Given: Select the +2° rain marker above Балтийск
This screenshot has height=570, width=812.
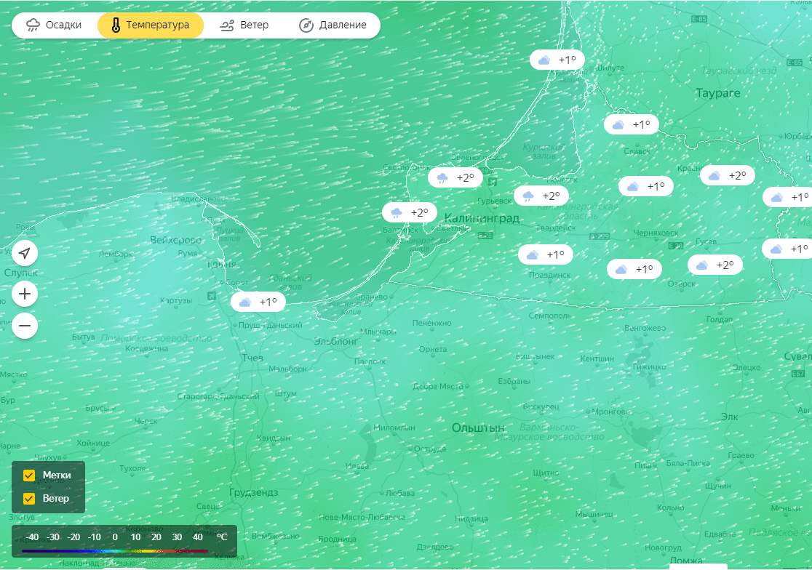Looking at the screenshot, I should click(x=410, y=212).
